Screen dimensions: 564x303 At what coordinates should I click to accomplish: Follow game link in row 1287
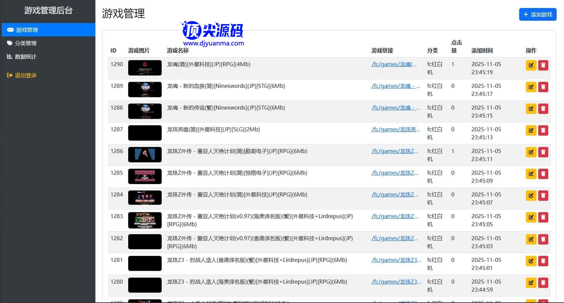[396, 129]
